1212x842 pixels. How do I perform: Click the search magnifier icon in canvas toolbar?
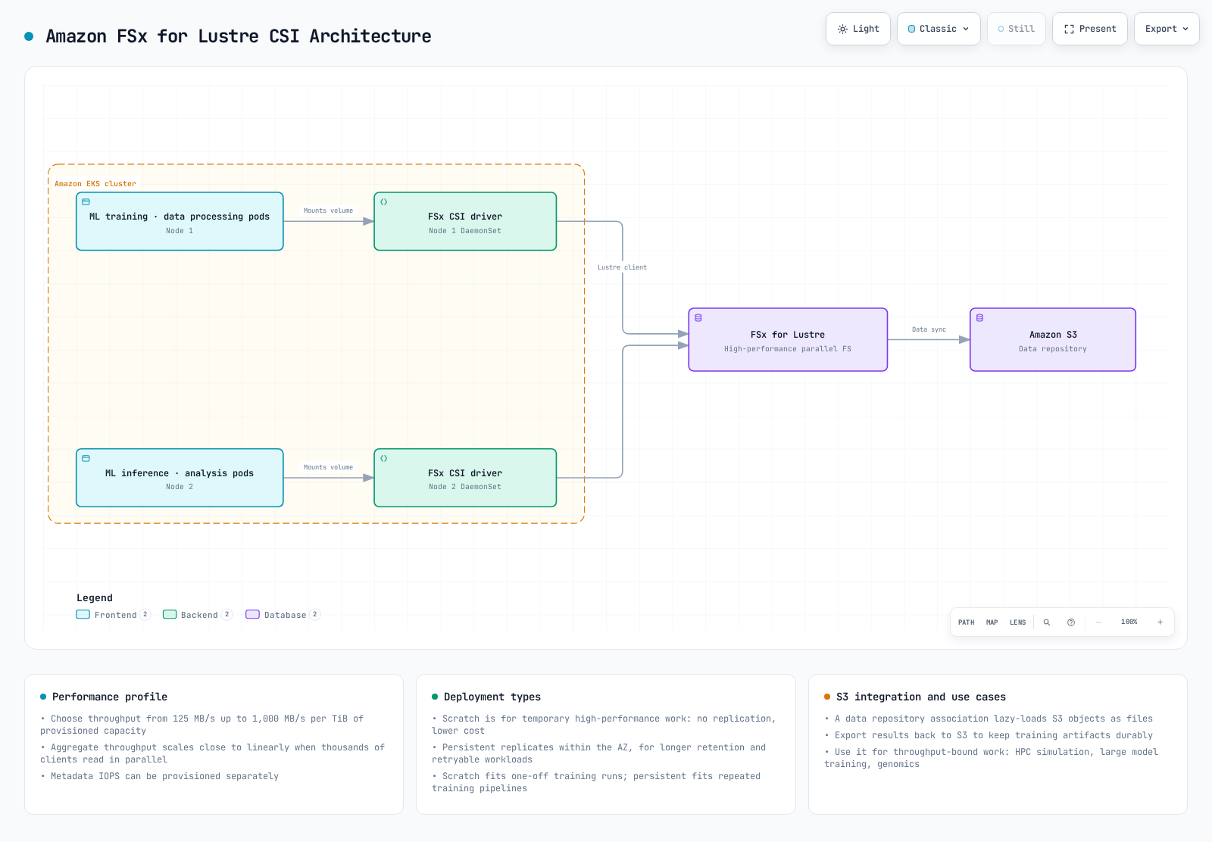(x=1047, y=622)
